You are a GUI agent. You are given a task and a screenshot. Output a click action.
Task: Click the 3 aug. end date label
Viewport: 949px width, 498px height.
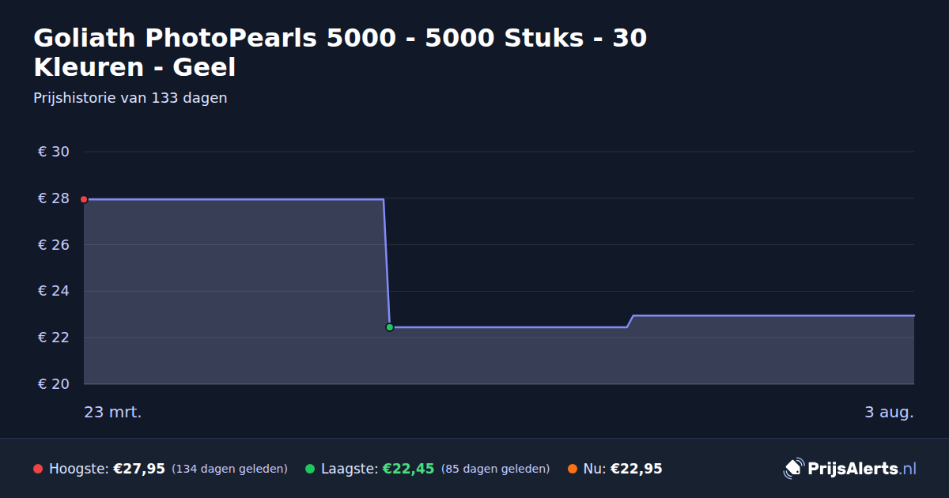tap(889, 413)
